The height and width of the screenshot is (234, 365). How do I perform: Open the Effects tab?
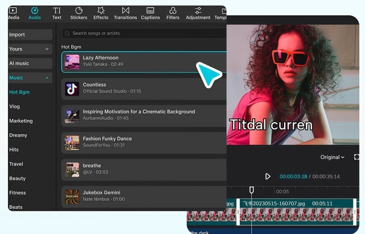[x=101, y=13]
